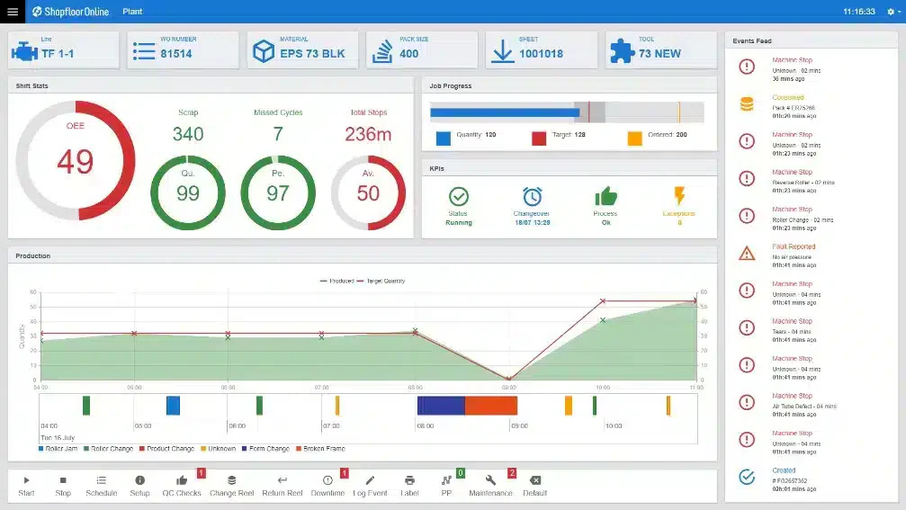Open Downtime alert icon
The height and width of the screenshot is (510, 906).
pos(327,480)
